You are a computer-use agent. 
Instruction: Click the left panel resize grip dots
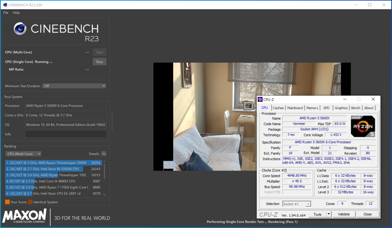tap(112, 121)
